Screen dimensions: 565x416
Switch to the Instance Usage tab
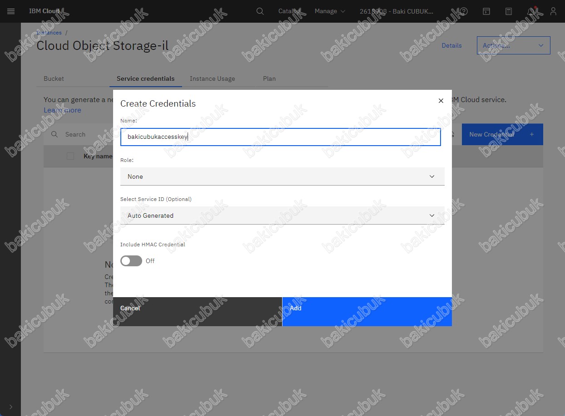point(213,78)
